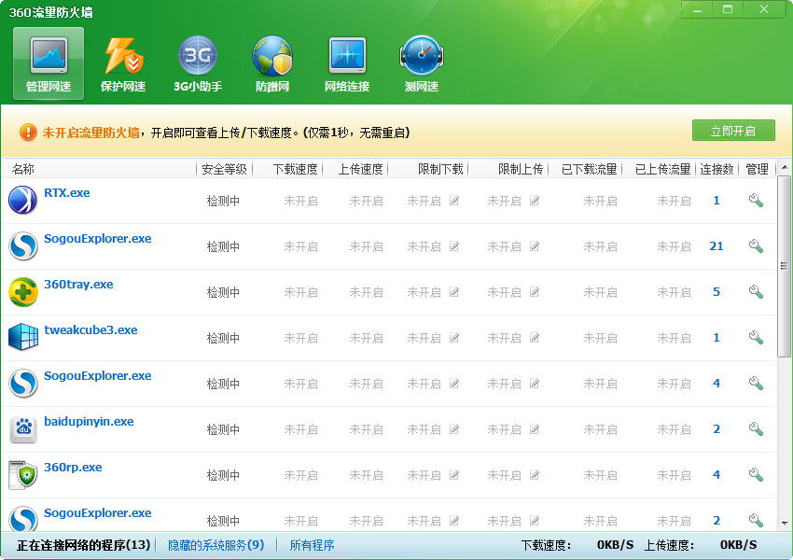Click the vertical scrollbar thumb
This screenshot has height=560, width=793.
pyautogui.click(x=784, y=266)
